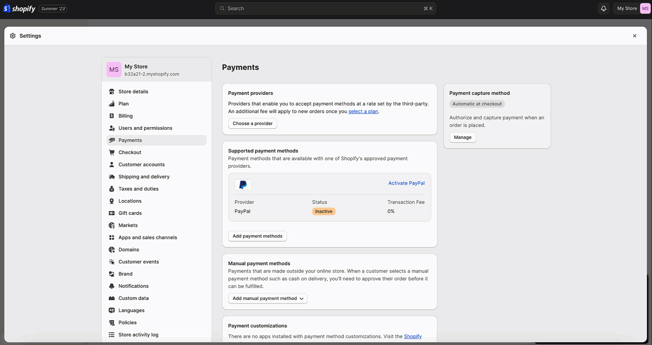Viewport: 652px width, 345px height.
Task: Click the Settings gear icon
Action: click(x=13, y=36)
